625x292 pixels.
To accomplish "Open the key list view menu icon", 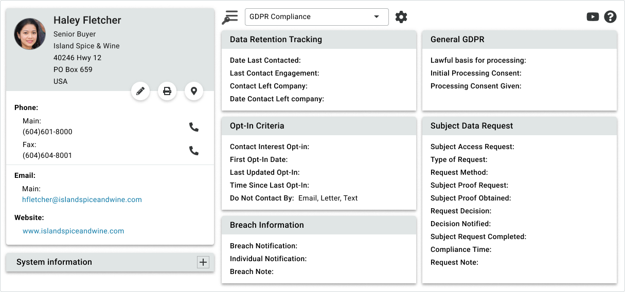I will 230,17.
